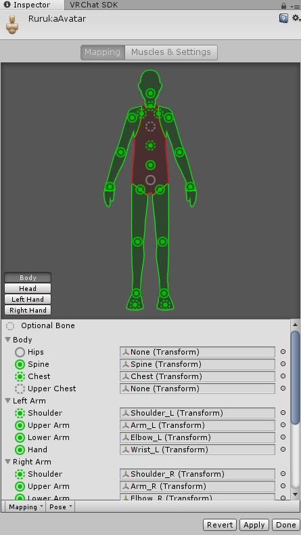
Task: Click the Wrist_L (Transform) field
Action: tap(198, 450)
